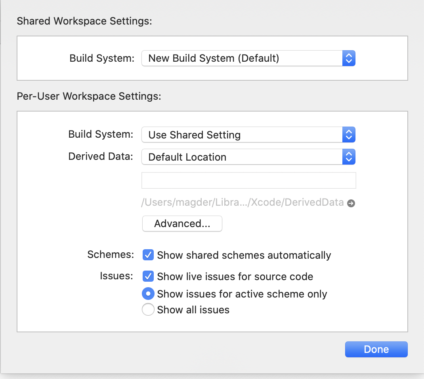
Task: Click blue arrows on Default Location popup
Action: click(x=349, y=157)
